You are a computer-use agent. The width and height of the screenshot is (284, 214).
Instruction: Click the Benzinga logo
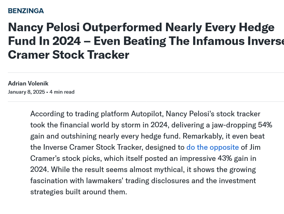(x=26, y=11)
